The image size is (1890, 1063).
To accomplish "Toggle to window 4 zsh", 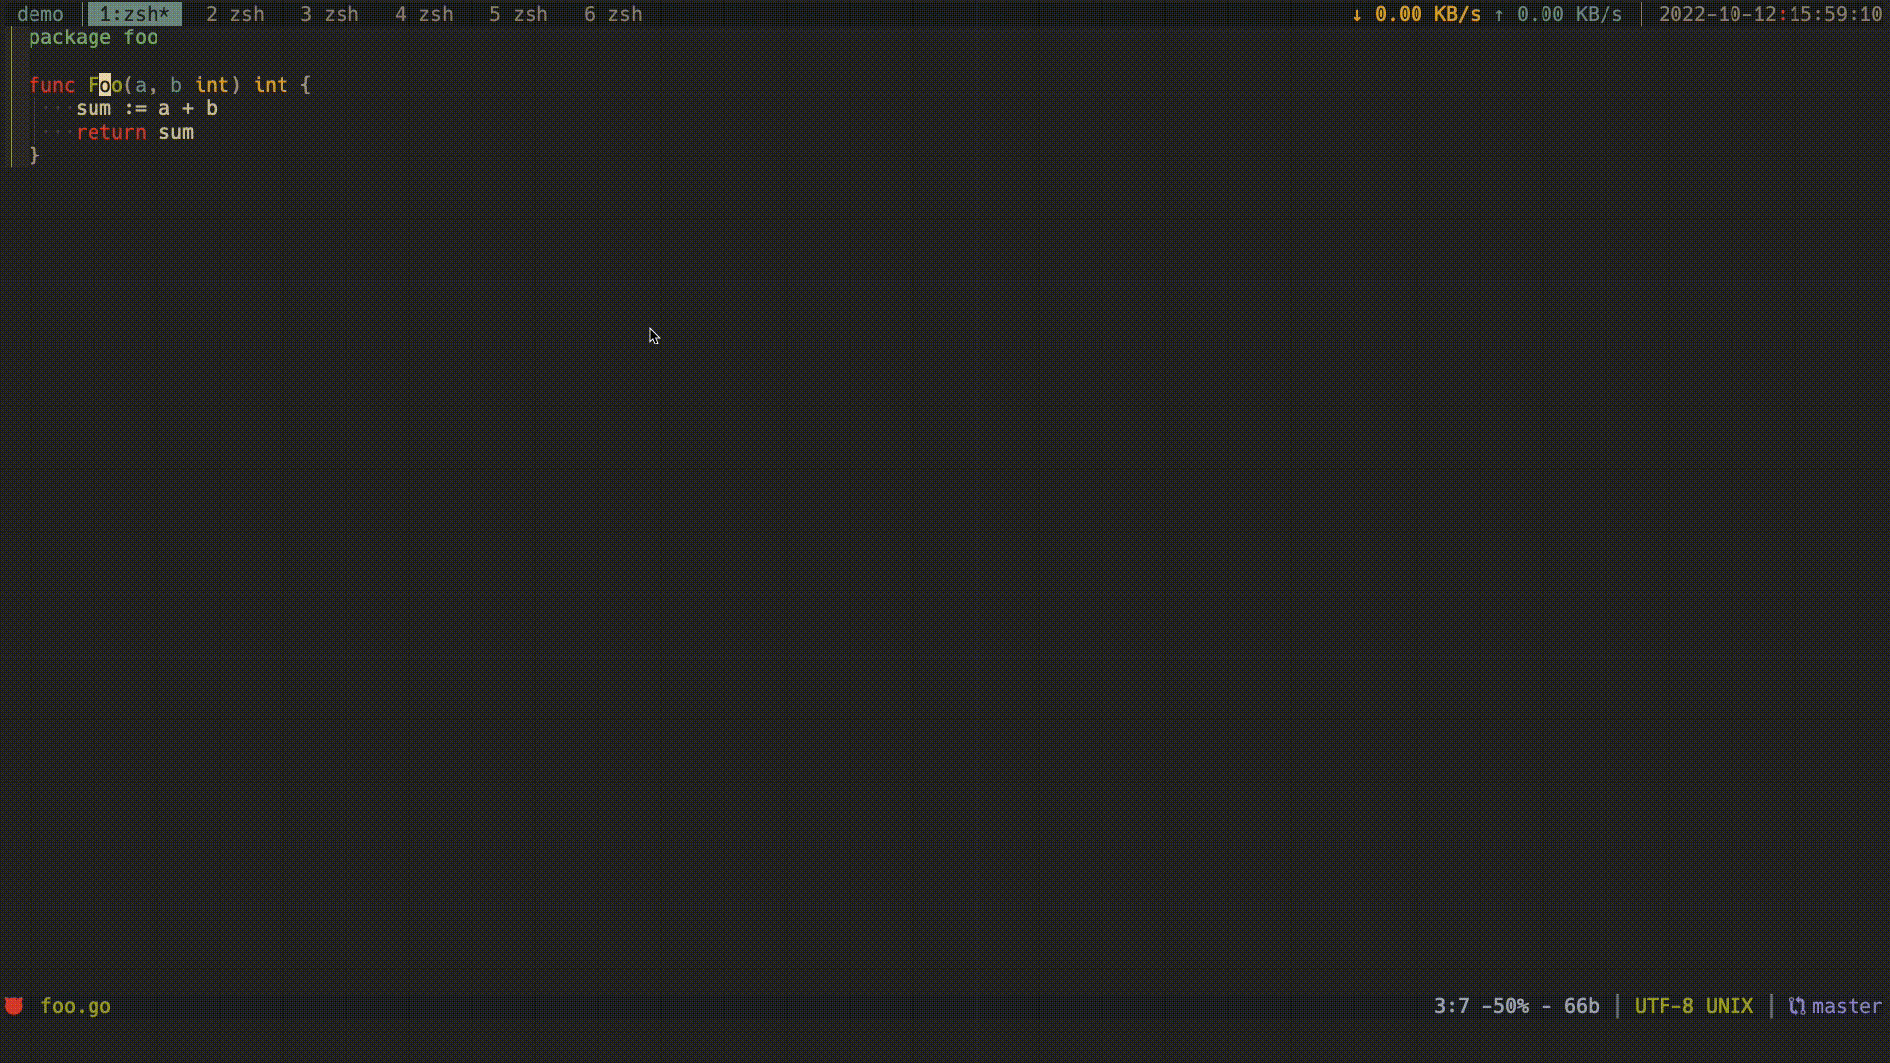I will 424,14.
